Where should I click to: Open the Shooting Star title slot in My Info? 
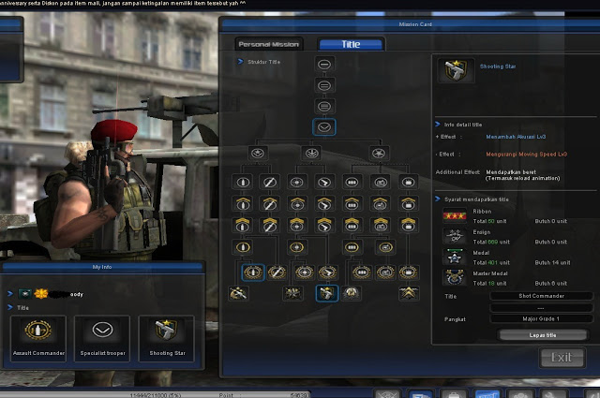click(x=167, y=338)
